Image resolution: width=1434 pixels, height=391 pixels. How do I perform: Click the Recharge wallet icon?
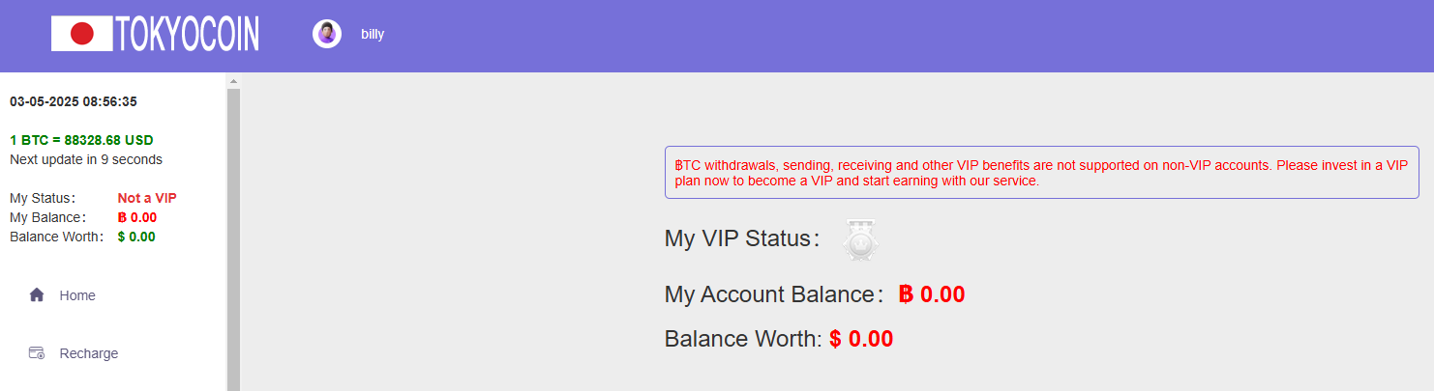pyautogui.click(x=37, y=353)
